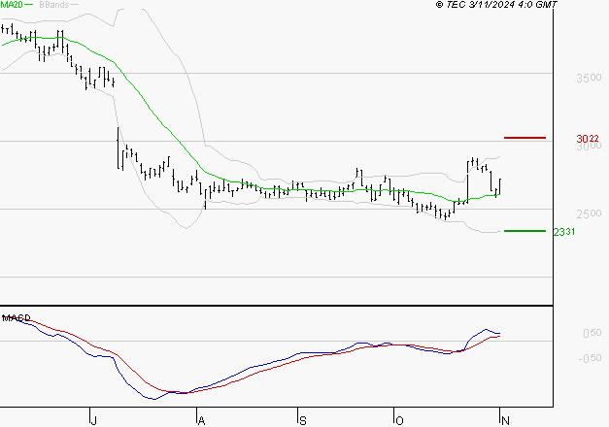This screenshot has width=609, height=427.
Task: Click the green support level line
Action: point(524,231)
